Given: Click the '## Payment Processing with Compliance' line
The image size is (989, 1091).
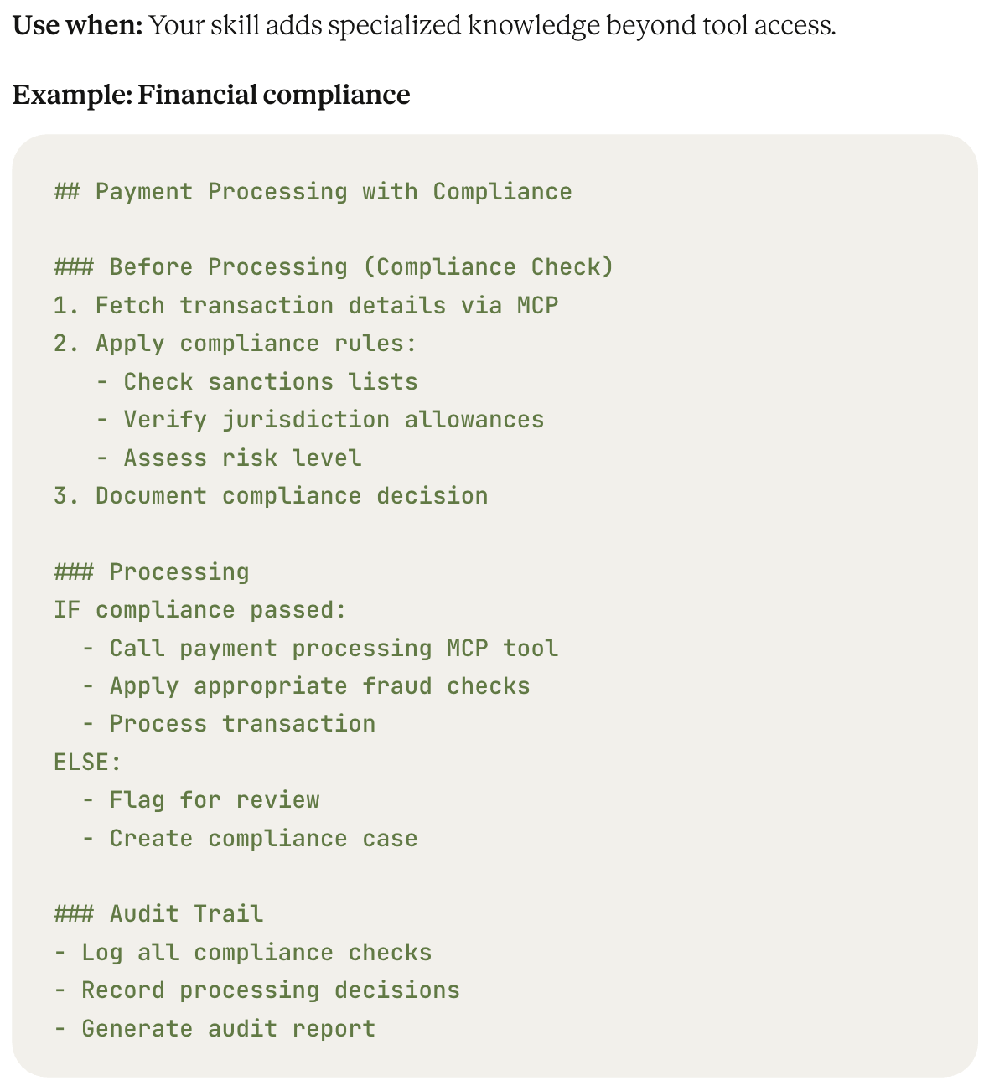Looking at the screenshot, I should pos(313,192).
